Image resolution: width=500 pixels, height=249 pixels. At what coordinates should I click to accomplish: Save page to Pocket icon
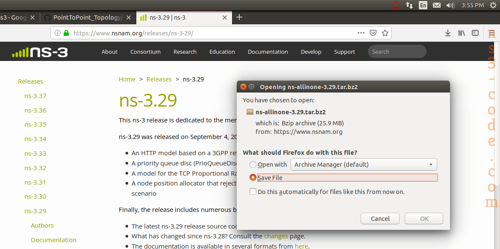(x=373, y=33)
